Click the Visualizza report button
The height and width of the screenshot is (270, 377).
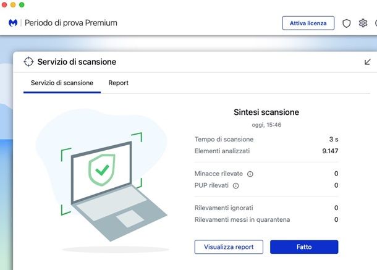pos(229,247)
